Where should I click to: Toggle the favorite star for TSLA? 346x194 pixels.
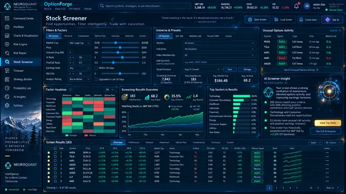coord(49,157)
